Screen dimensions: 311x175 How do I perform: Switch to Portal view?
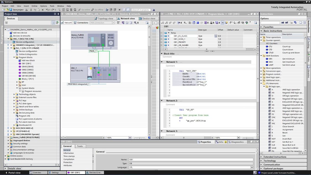click(13, 173)
